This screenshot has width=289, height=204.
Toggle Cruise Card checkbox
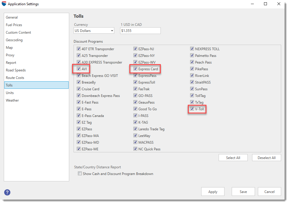pyautogui.click(x=79, y=89)
